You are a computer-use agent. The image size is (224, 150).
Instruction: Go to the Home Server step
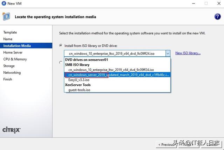(13, 52)
